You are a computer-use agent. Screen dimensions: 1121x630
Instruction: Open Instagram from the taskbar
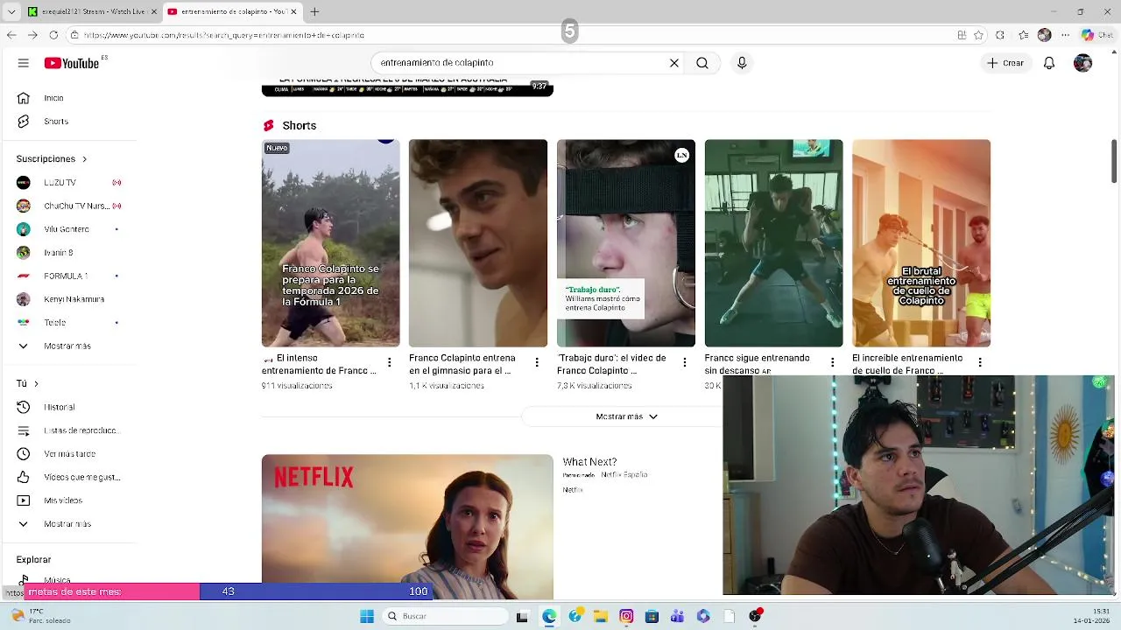[626, 616]
